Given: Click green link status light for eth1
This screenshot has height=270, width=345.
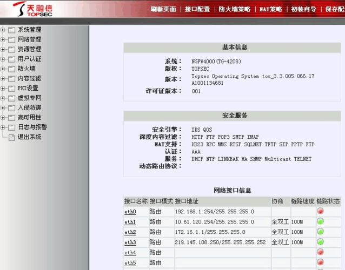Looking at the screenshot, I should tap(320, 221).
